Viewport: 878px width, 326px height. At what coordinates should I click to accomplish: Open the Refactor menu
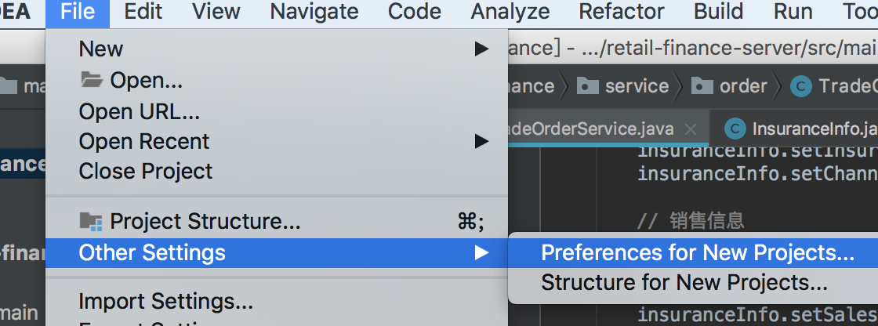(x=622, y=11)
